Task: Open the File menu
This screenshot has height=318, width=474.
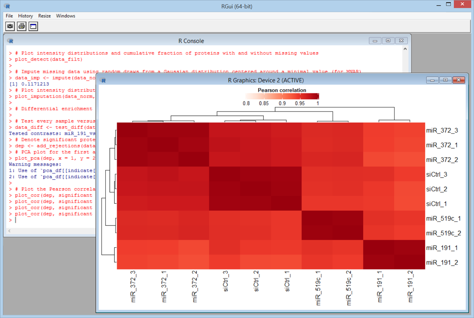Action: pos(9,16)
